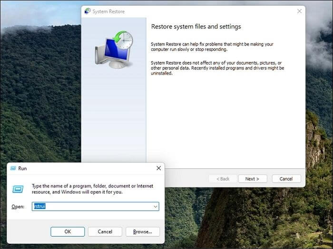Click the "Open:" label in Run dialog
The image size is (333, 249).
[18, 207]
